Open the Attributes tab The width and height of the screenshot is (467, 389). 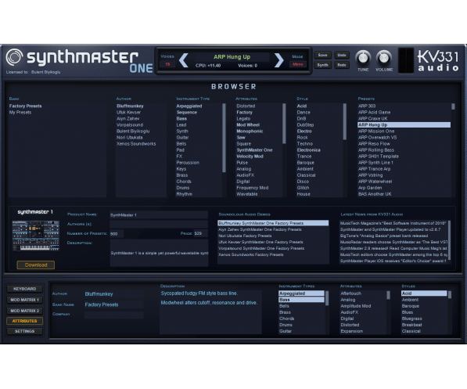[x=25, y=321]
